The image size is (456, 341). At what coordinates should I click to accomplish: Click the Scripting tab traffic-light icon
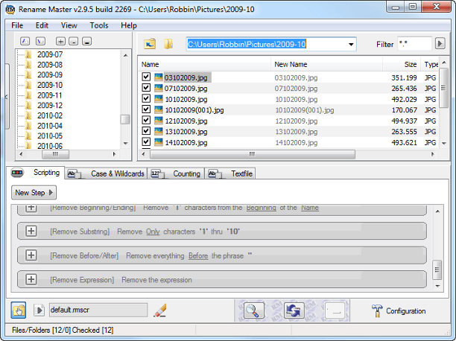click(17, 173)
